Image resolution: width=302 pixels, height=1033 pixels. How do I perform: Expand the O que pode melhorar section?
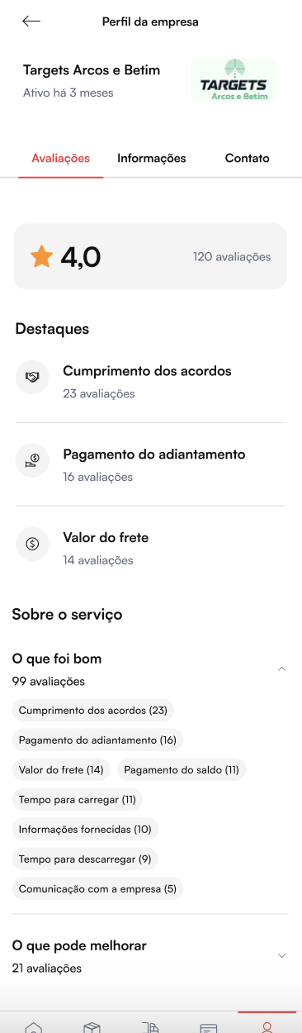click(x=281, y=955)
